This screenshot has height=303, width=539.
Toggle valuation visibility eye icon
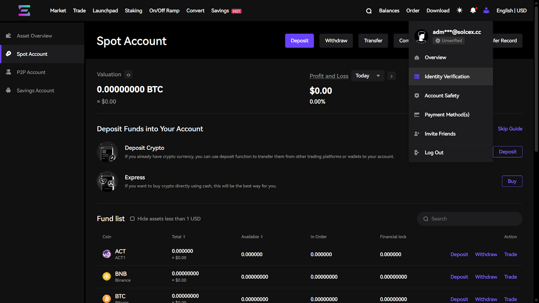[x=128, y=75]
